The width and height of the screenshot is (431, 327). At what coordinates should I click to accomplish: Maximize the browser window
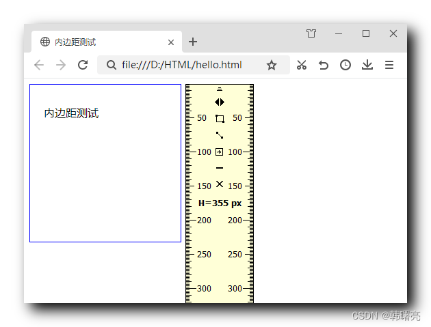coord(366,33)
